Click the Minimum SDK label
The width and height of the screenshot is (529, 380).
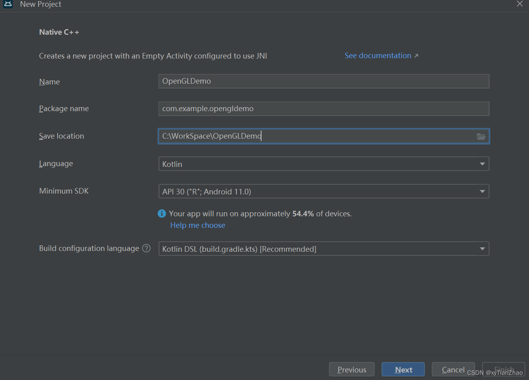click(64, 191)
